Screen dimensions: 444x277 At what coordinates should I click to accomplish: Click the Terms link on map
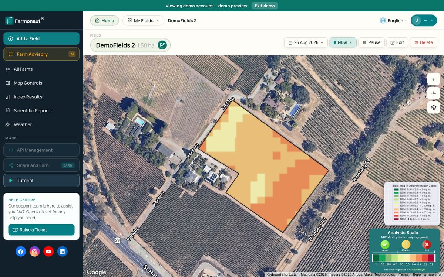[404, 274]
